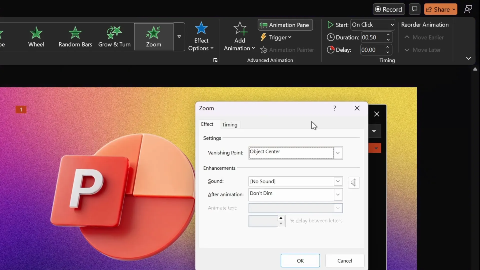The image size is (480, 270).
Task: Open the presence people icon
Action: 468,9
